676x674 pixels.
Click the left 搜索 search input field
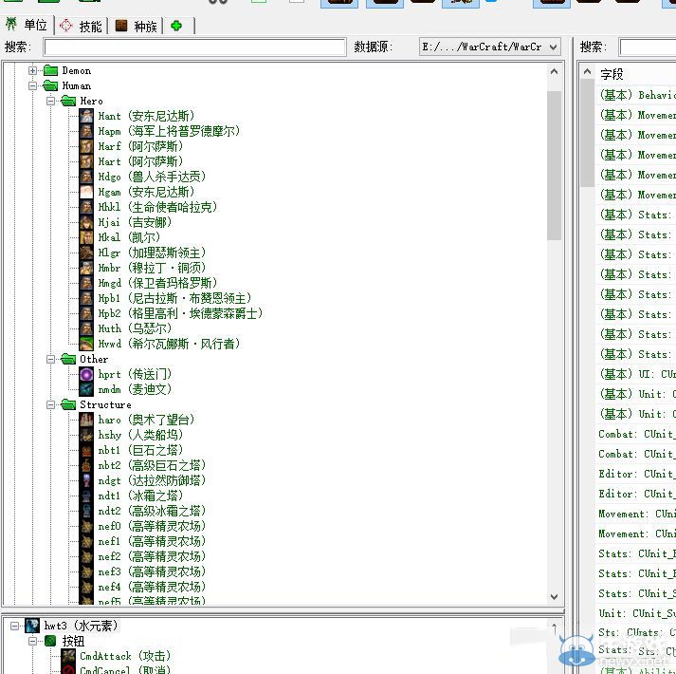click(x=195, y=47)
